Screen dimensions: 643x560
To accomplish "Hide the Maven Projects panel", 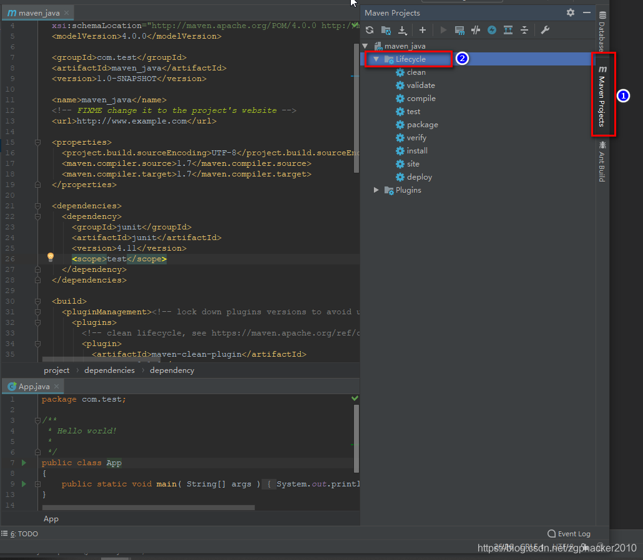I will [x=587, y=12].
